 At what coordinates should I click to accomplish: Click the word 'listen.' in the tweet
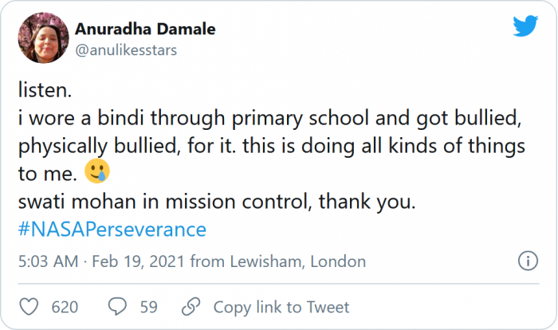click(x=41, y=92)
